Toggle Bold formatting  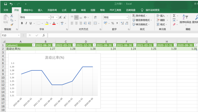point(22,23)
